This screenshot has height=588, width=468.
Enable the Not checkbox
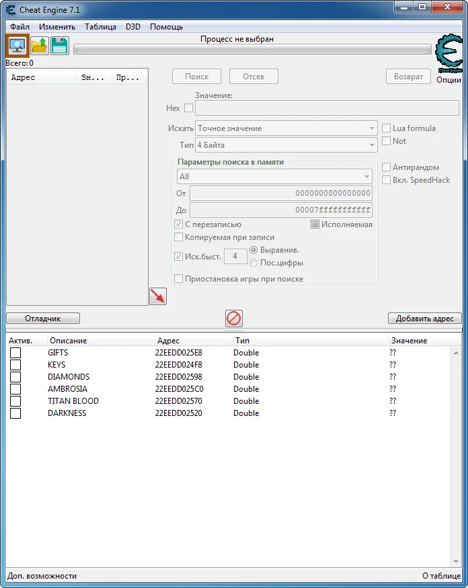pyautogui.click(x=386, y=141)
